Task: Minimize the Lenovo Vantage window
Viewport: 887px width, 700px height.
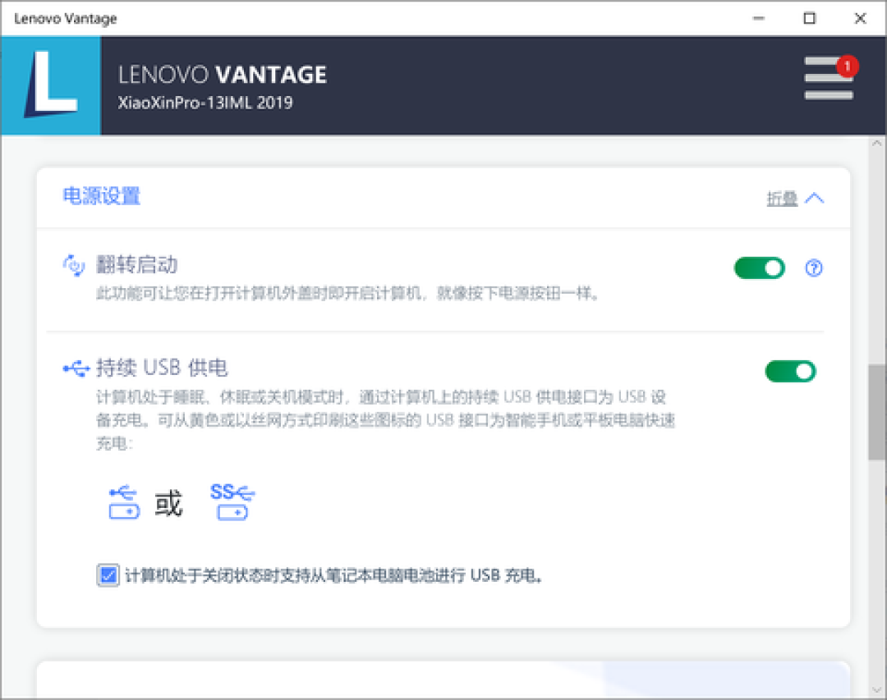Action: (759, 19)
